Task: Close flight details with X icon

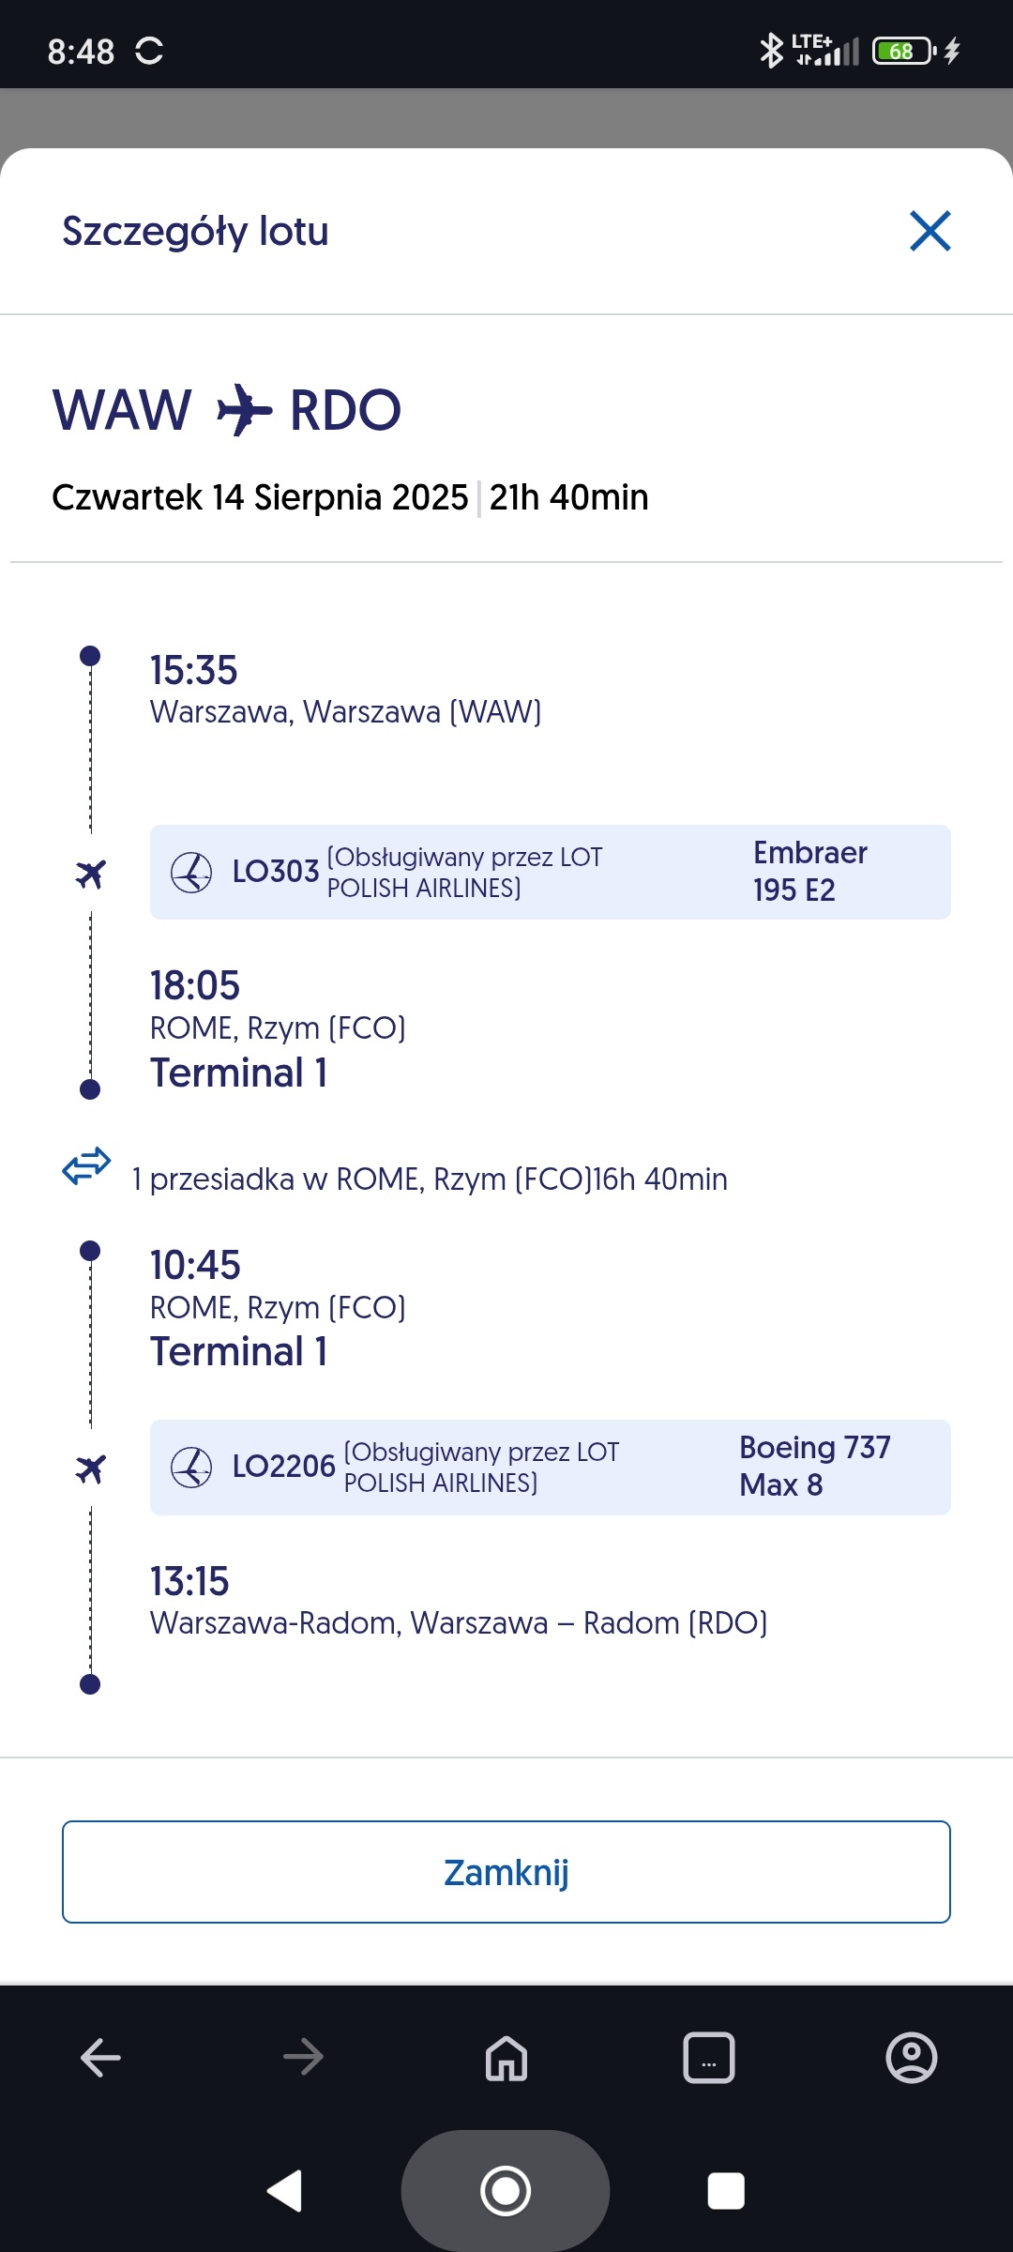Action: point(930,231)
